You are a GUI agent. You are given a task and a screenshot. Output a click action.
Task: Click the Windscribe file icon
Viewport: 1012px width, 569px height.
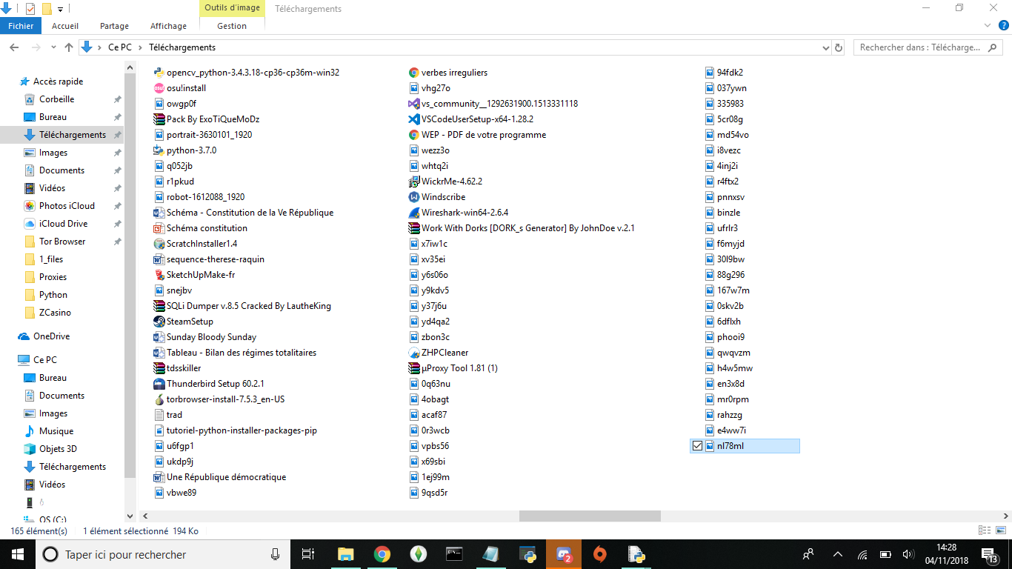(414, 197)
